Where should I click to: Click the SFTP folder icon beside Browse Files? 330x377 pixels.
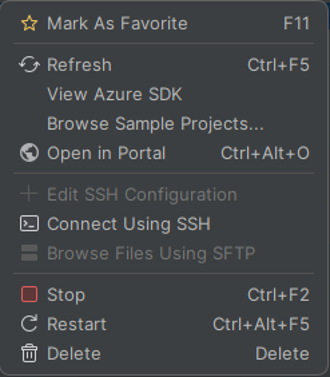click(29, 253)
